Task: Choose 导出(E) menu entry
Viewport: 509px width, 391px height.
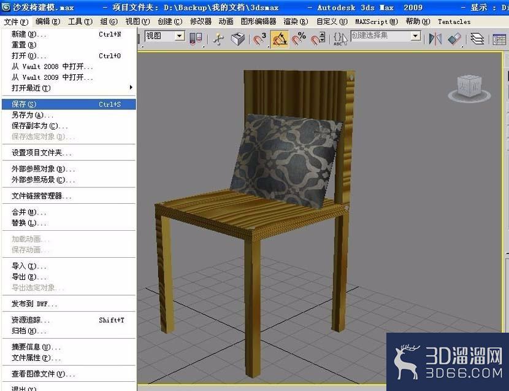Action: 69,277
